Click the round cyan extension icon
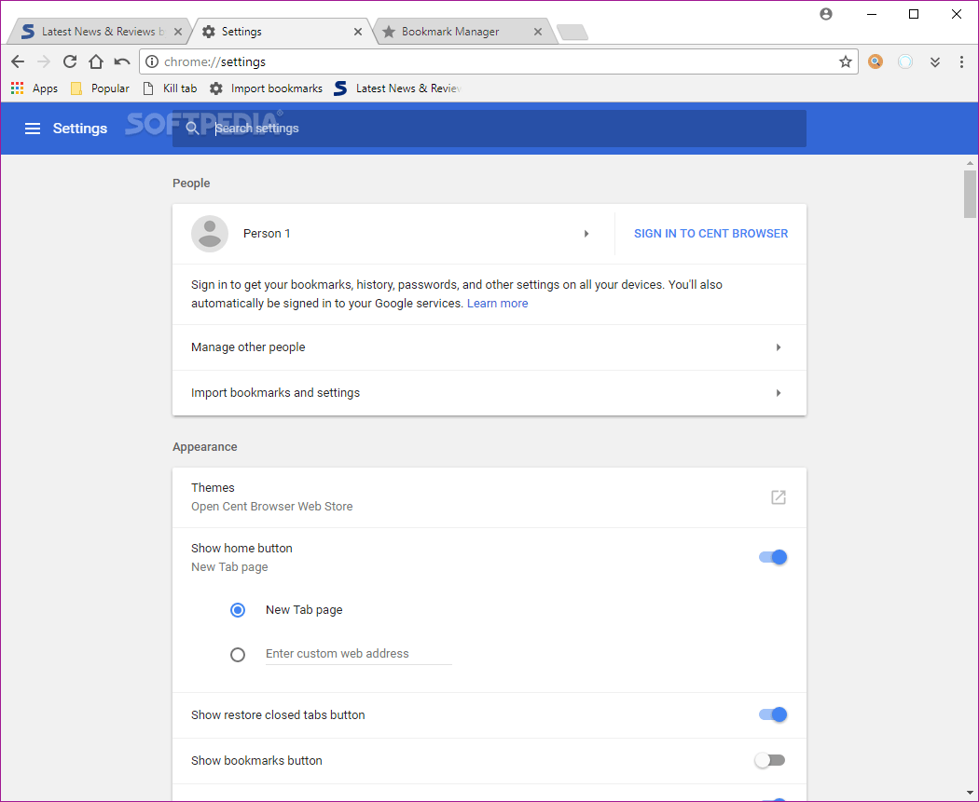Screen dimensions: 979x802 tap(905, 61)
